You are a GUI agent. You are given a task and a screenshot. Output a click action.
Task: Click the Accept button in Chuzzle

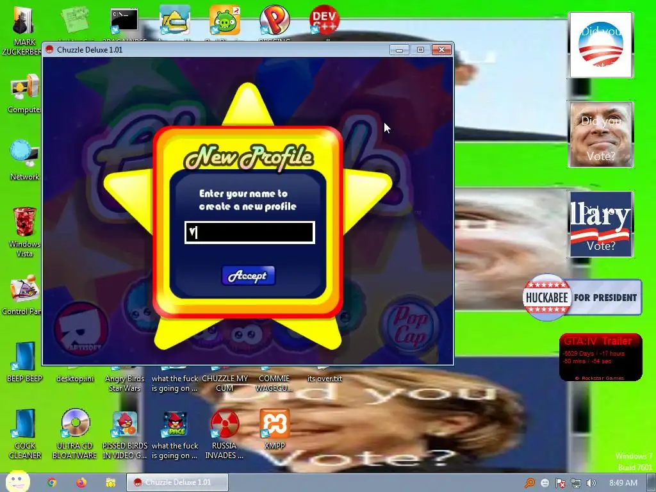coord(249,275)
